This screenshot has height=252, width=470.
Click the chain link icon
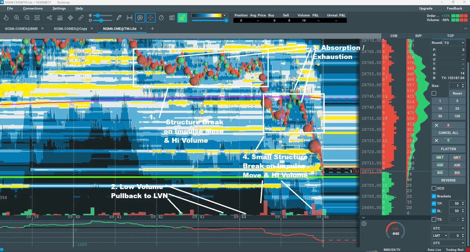pos(81,18)
